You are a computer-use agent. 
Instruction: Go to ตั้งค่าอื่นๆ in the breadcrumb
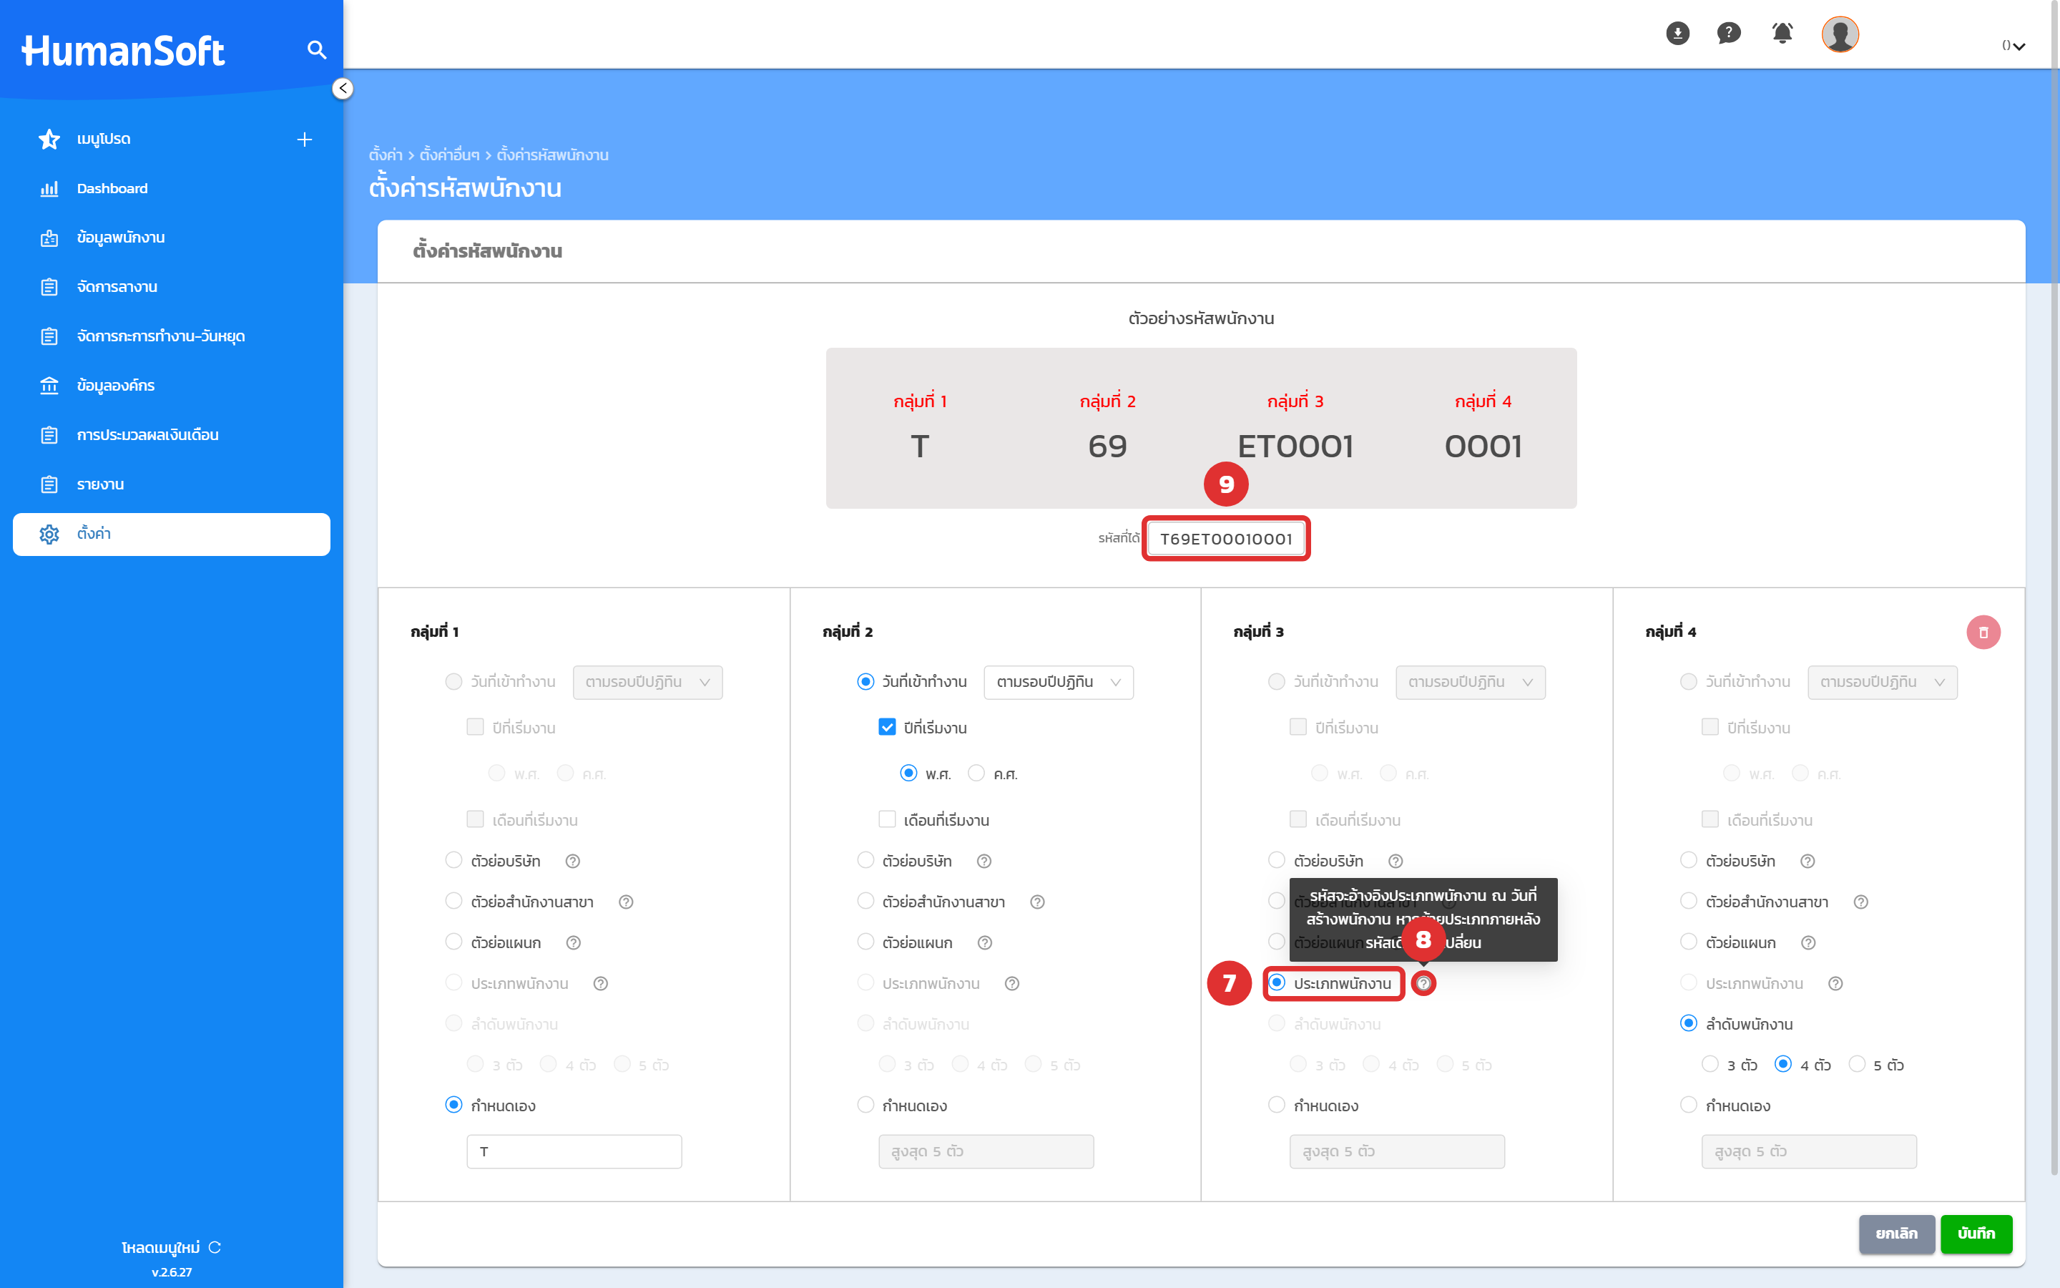pyautogui.click(x=448, y=155)
